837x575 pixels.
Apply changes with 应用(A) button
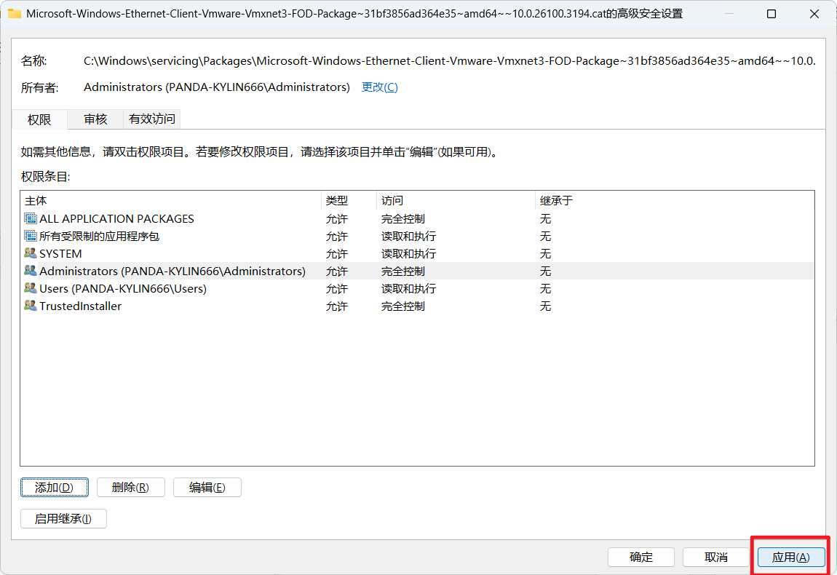[791, 558]
